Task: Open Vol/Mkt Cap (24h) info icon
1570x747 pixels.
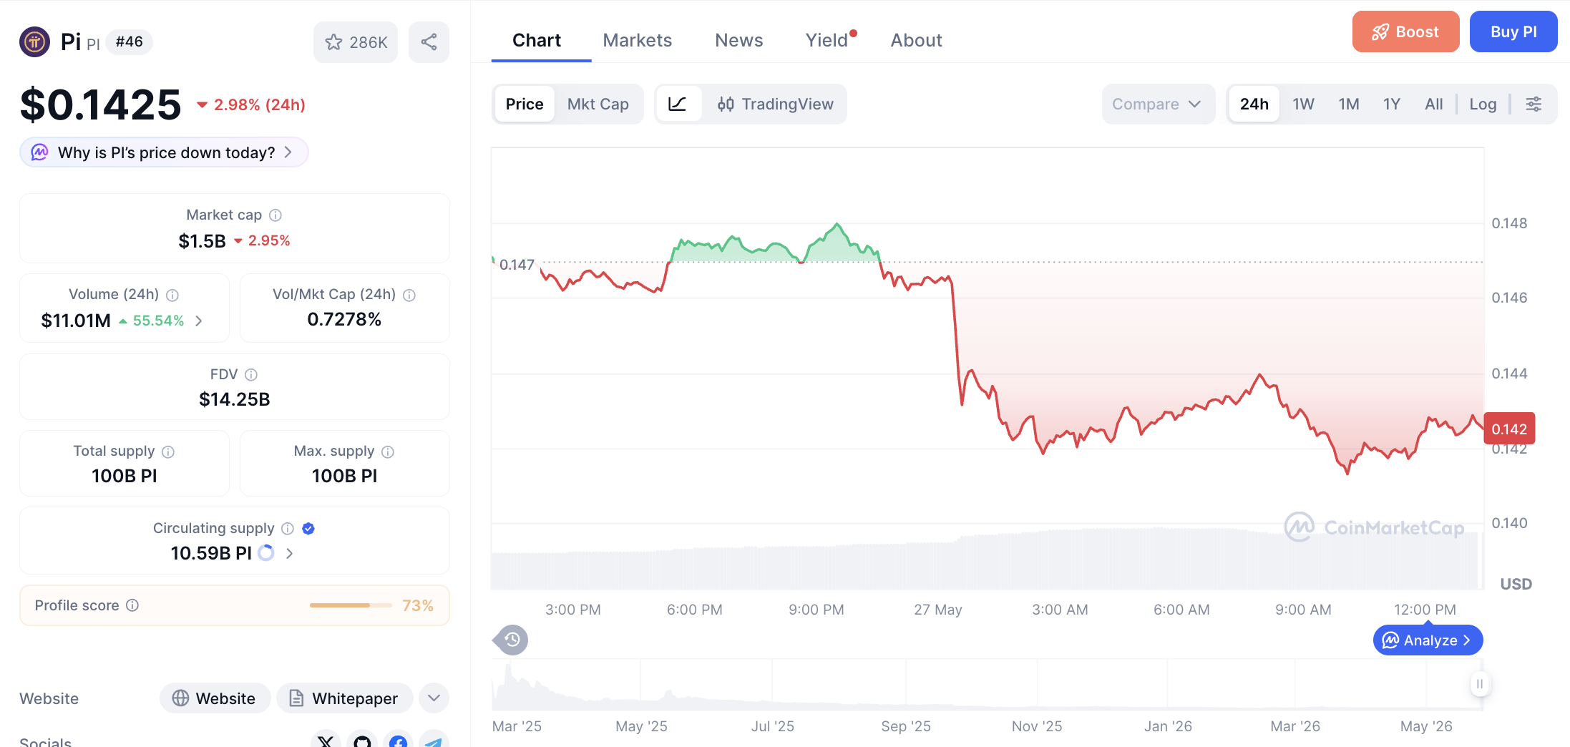Action: [409, 295]
